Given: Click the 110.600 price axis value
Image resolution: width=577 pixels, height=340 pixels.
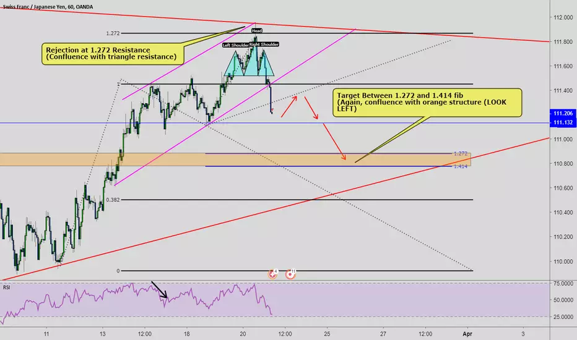Looking at the screenshot, I should pyautogui.click(x=563, y=188).
